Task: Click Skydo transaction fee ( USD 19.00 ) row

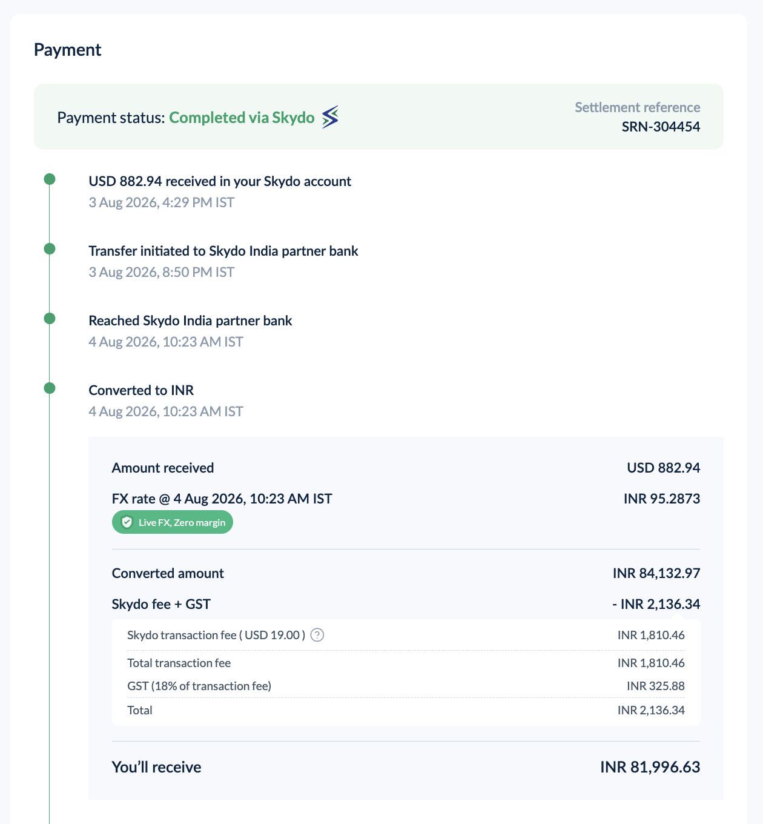Action: (x=406, y=635)
